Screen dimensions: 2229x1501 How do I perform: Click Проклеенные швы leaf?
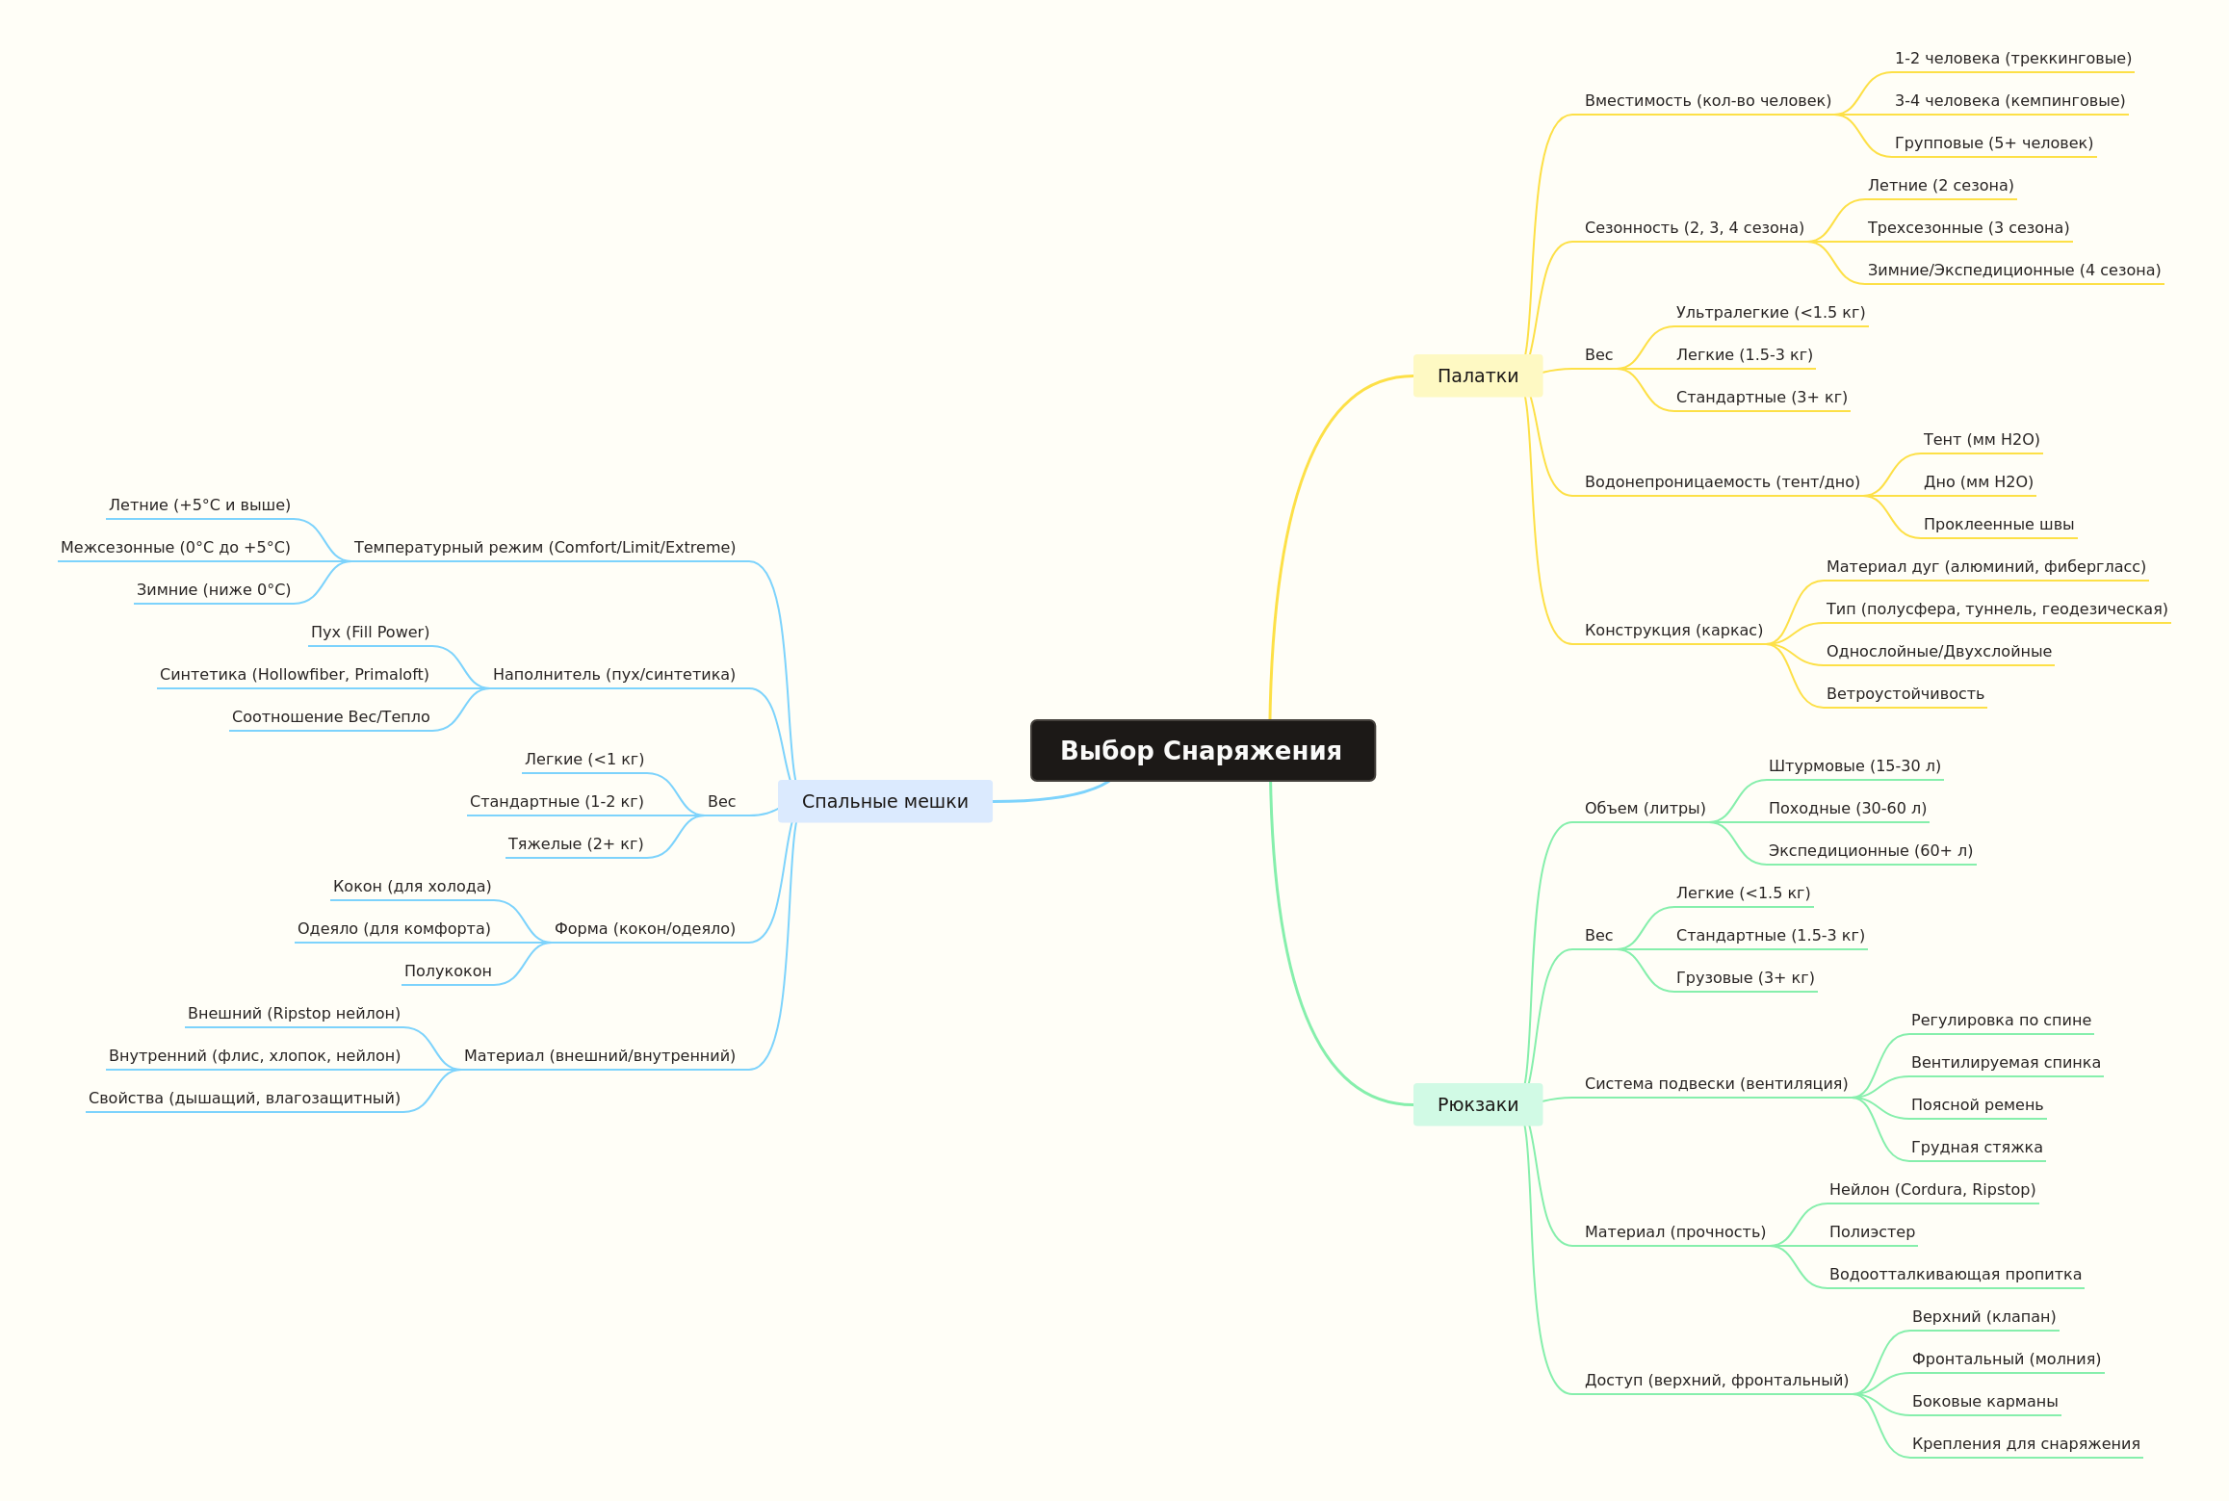coord(1999,525)
